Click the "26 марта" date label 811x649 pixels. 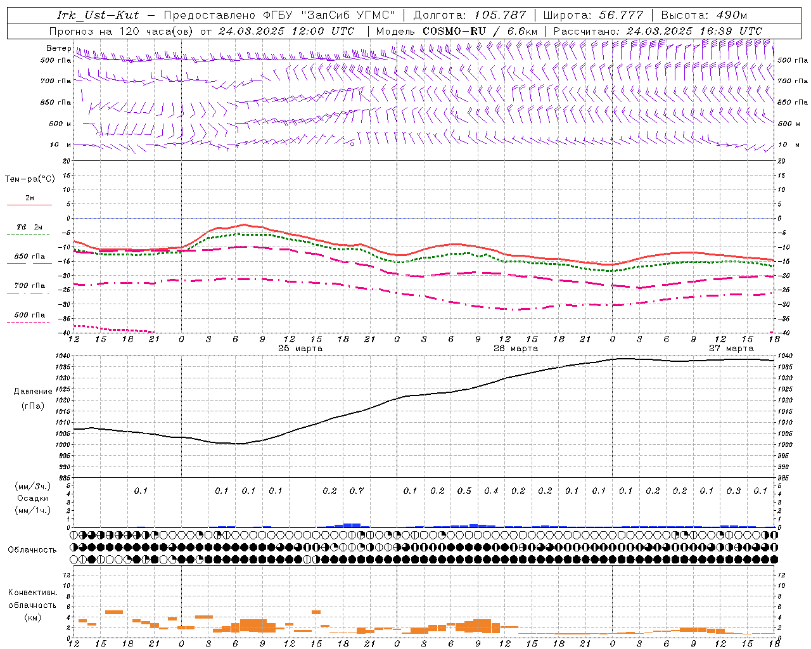pos(516,349)
